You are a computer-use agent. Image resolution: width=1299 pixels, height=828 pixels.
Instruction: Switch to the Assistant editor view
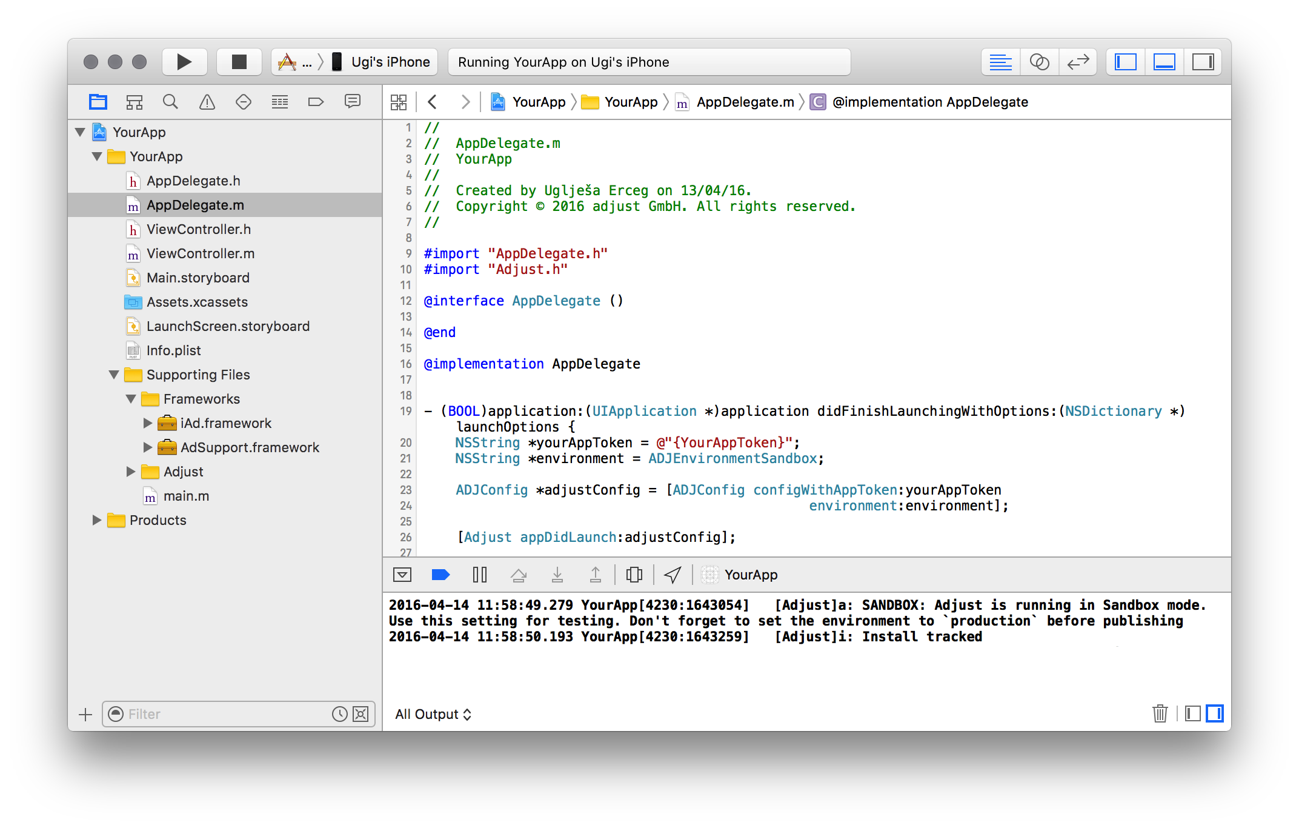pos(1039,62)
